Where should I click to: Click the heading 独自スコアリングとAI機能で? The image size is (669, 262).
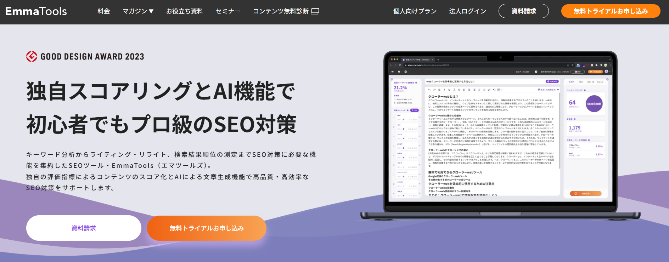point(161,91)
